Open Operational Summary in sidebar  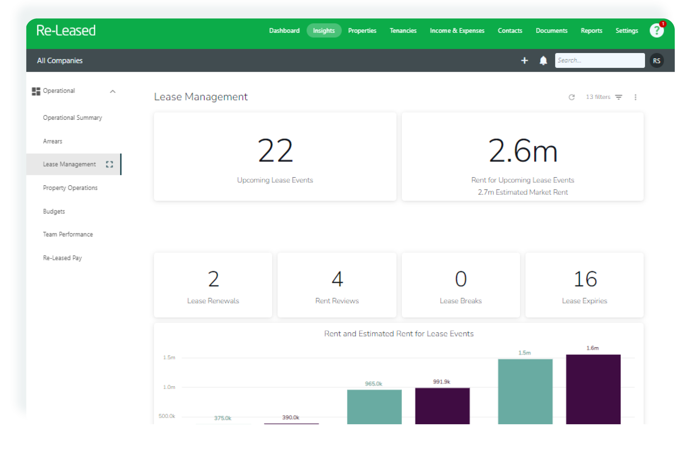tap(73, 118)
